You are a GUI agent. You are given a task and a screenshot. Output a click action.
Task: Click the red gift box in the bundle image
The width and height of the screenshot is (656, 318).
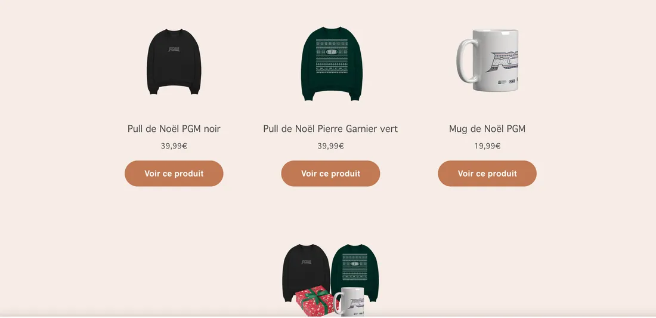315,301
